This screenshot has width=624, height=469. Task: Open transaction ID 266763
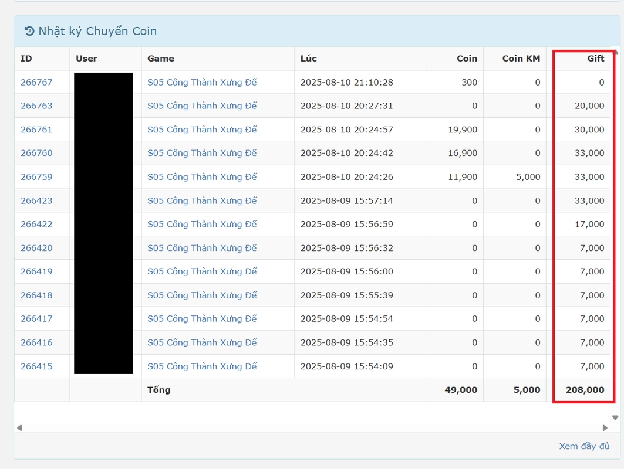pos(36,106)
